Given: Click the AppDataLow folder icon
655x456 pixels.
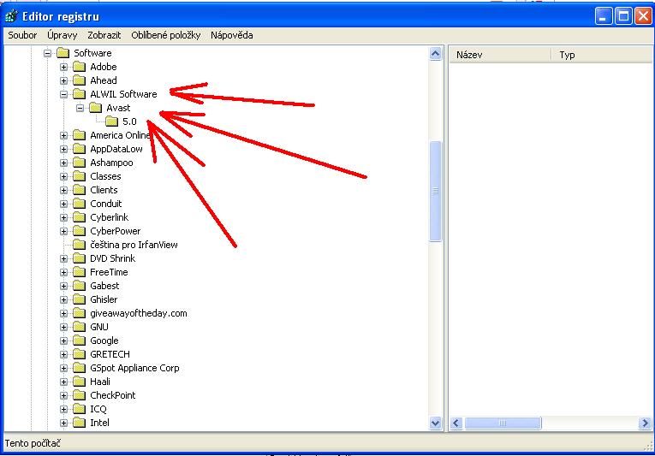Looking at the screenshot, I should (79, 149).
